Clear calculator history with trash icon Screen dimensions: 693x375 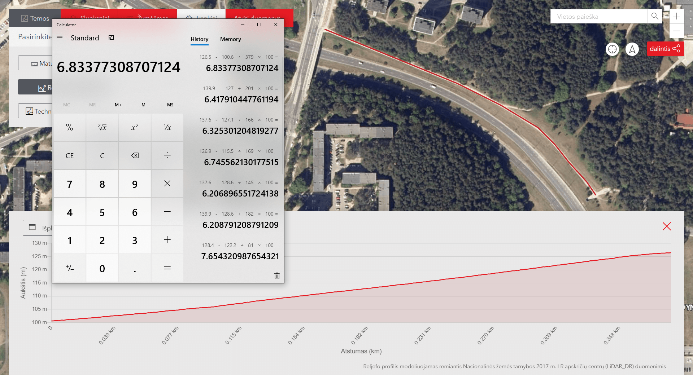click(x=277, y=276)
